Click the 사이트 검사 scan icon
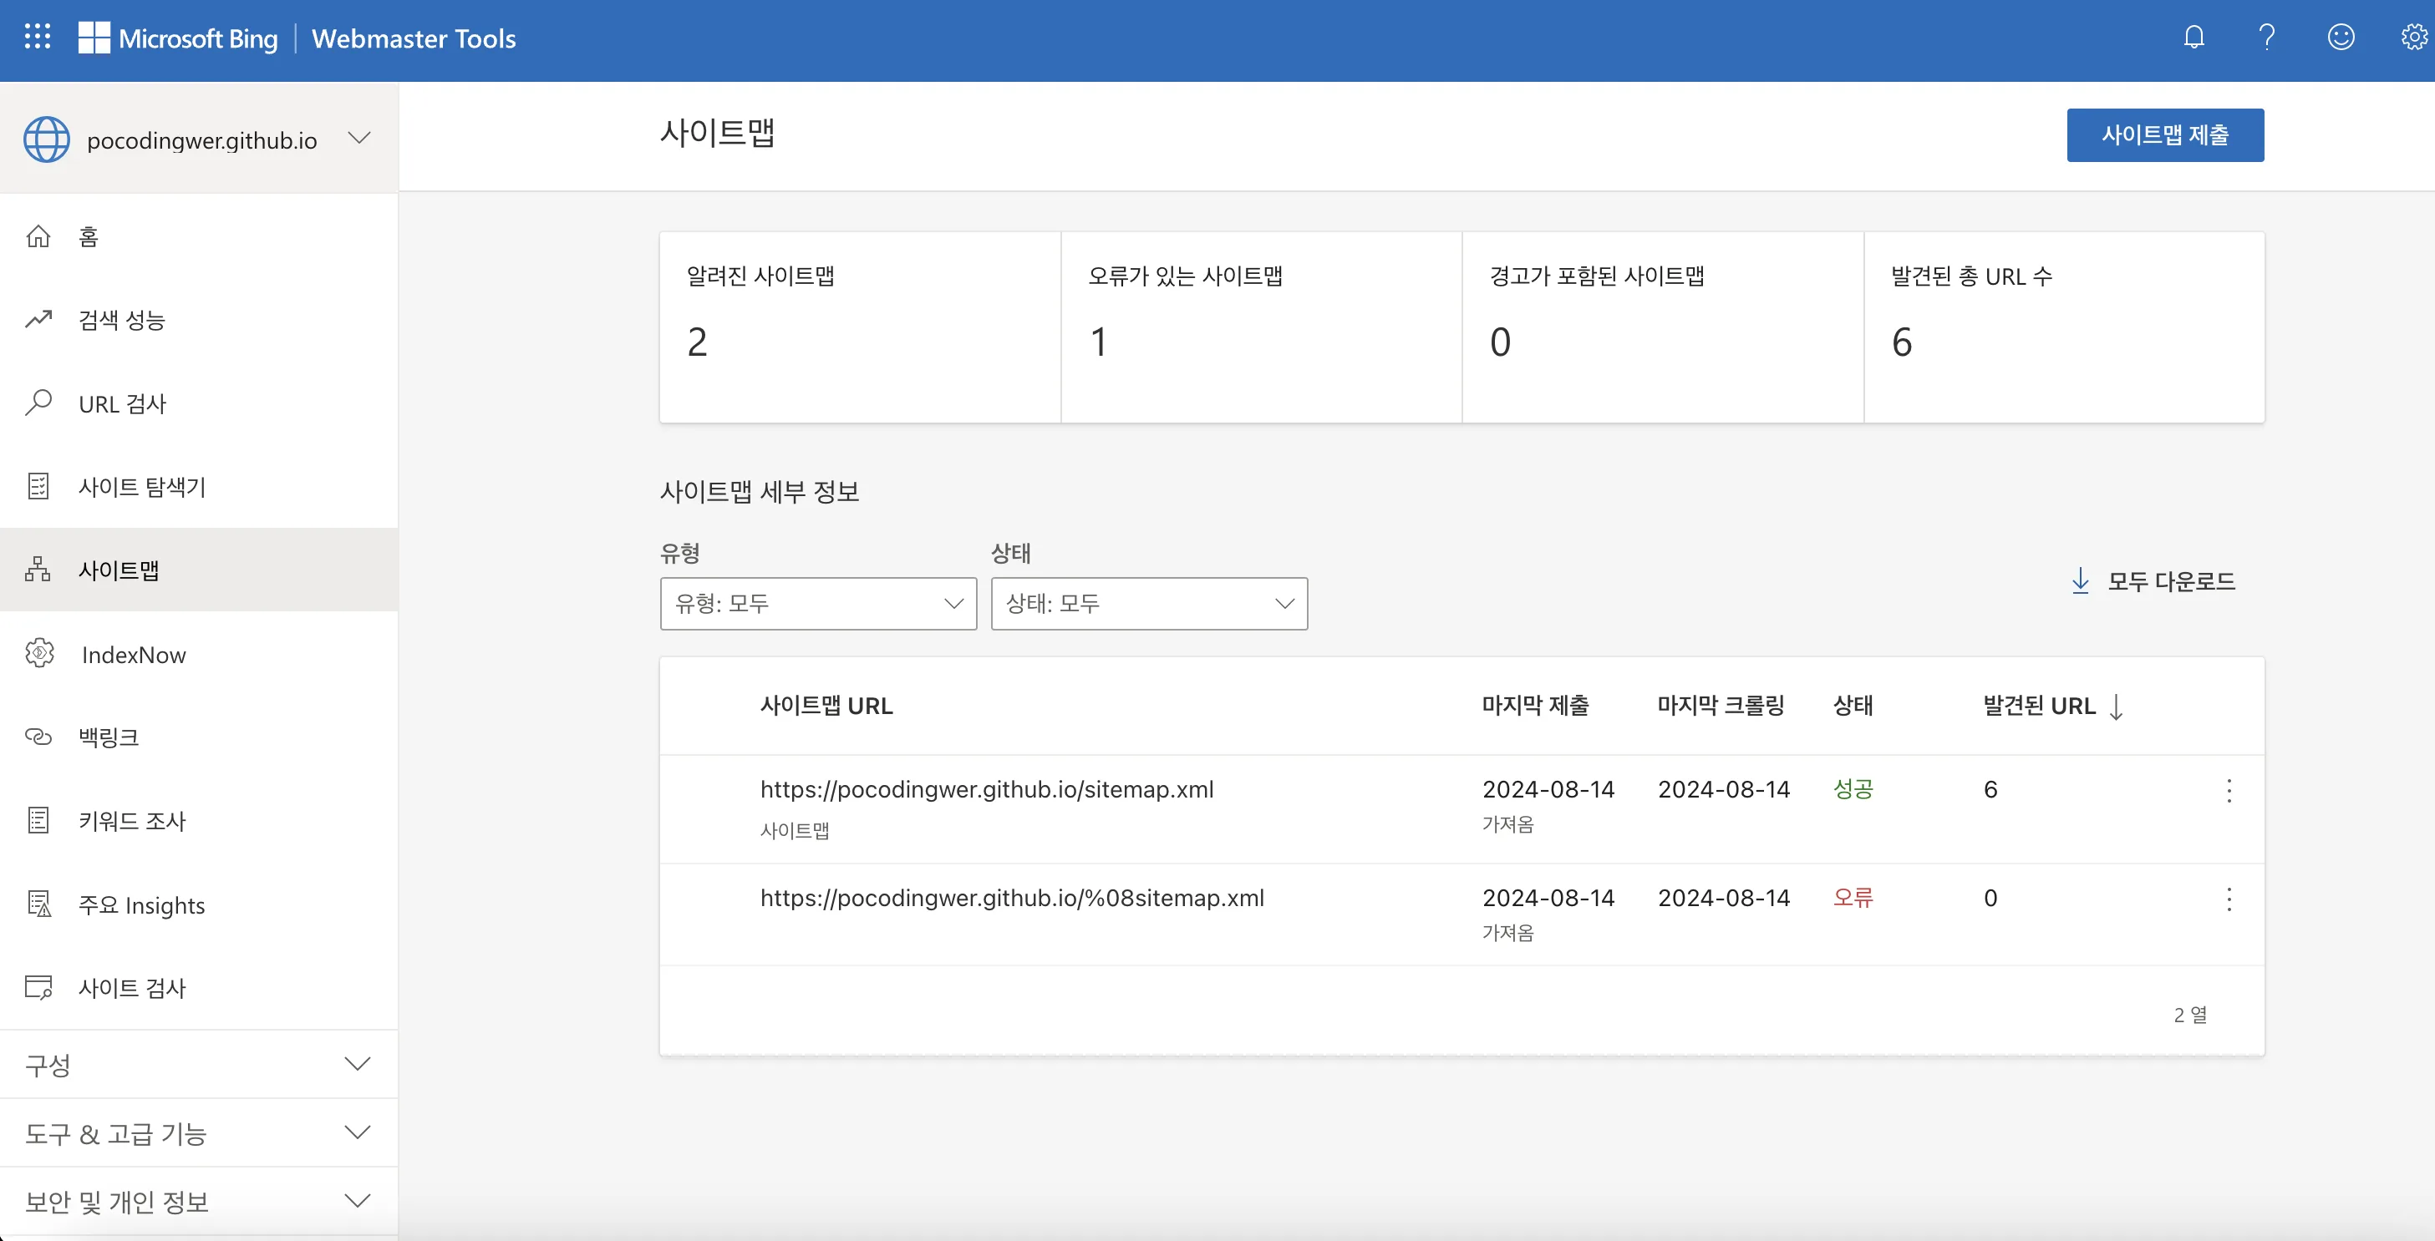2435x1241 pixels. 38,988
